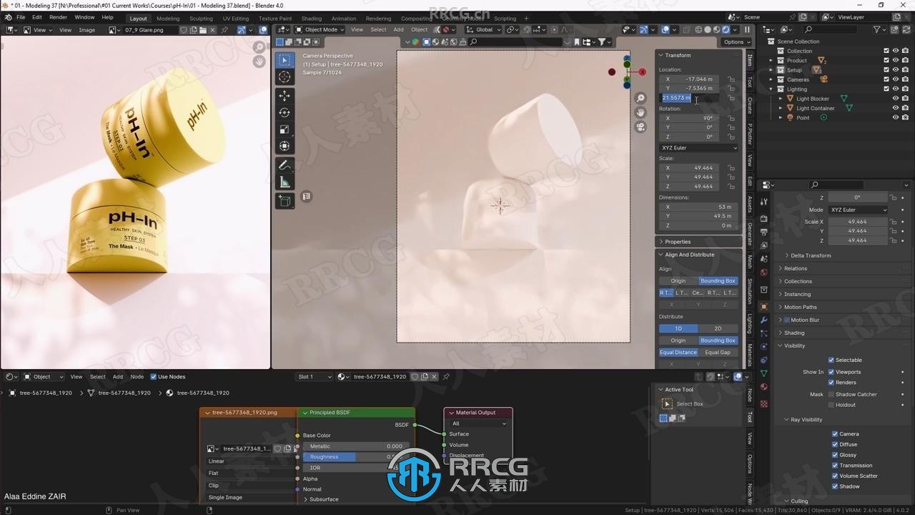Choose the Annotate pencil tool
This screenshot has height=515, width=915.
pos(285,165)
